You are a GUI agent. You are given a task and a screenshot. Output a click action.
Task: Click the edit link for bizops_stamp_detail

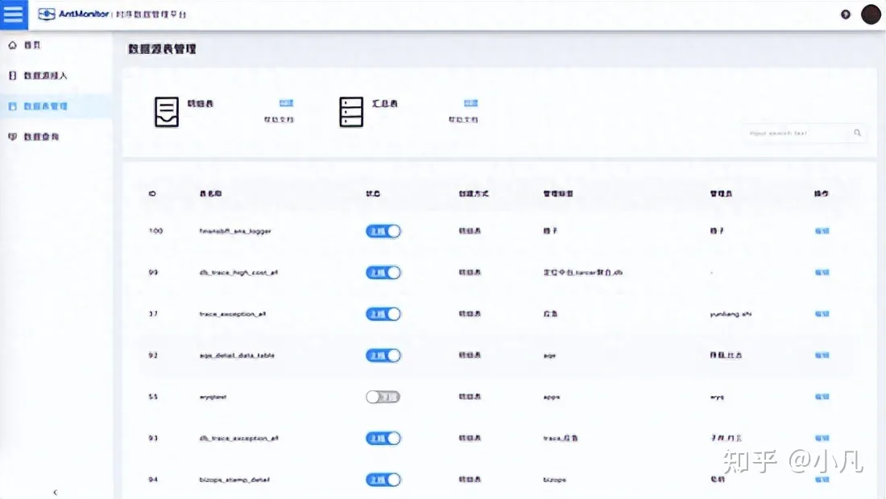pyautogui.click(x=822, y=480)
